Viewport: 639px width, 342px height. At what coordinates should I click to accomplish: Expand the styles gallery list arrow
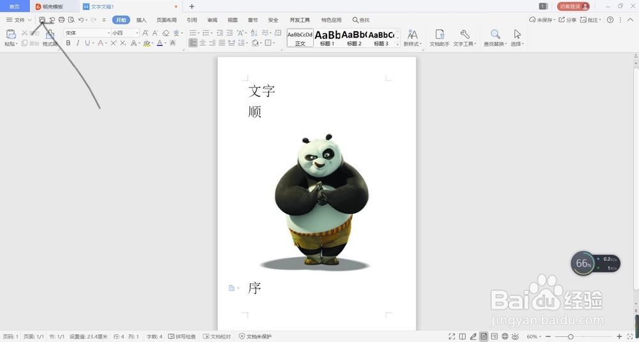pos(398,44)
